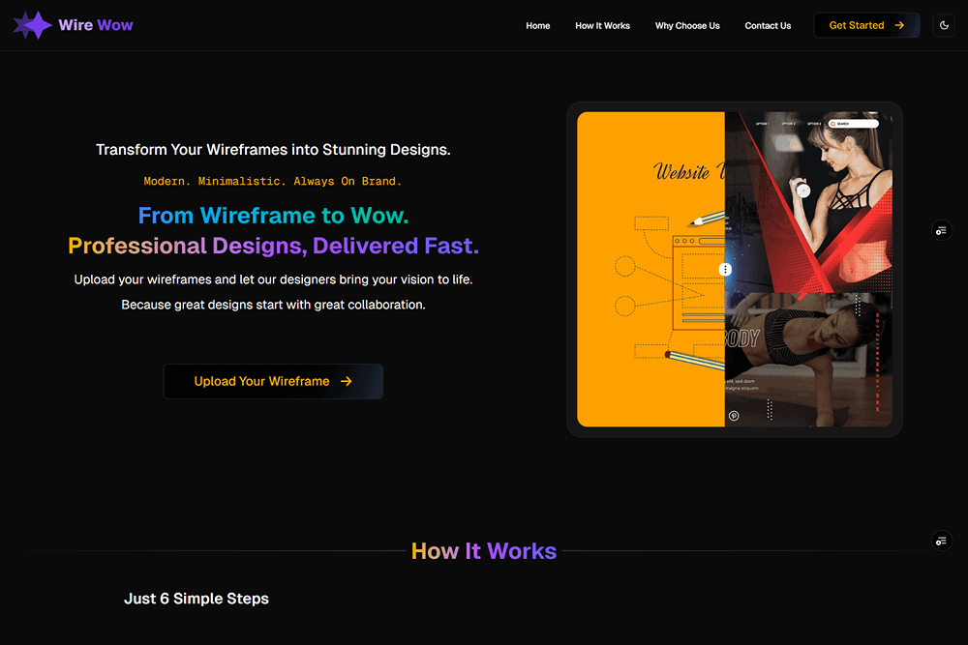This screenshot has height=645, width=968.
Task: Navigate to Why Choose Us
Action: pos(687,26)
